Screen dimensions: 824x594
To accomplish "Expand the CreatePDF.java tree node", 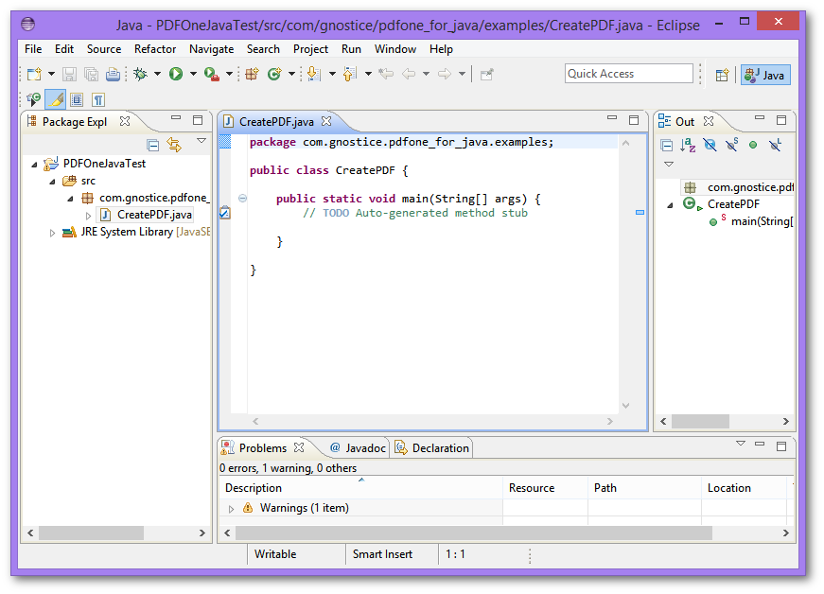I will (x=88, y=216).
